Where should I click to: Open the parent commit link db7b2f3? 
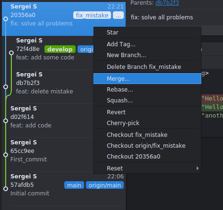[x=167, y=3]
